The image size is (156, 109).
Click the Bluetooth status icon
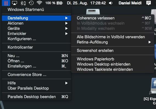tap(23, 3)
